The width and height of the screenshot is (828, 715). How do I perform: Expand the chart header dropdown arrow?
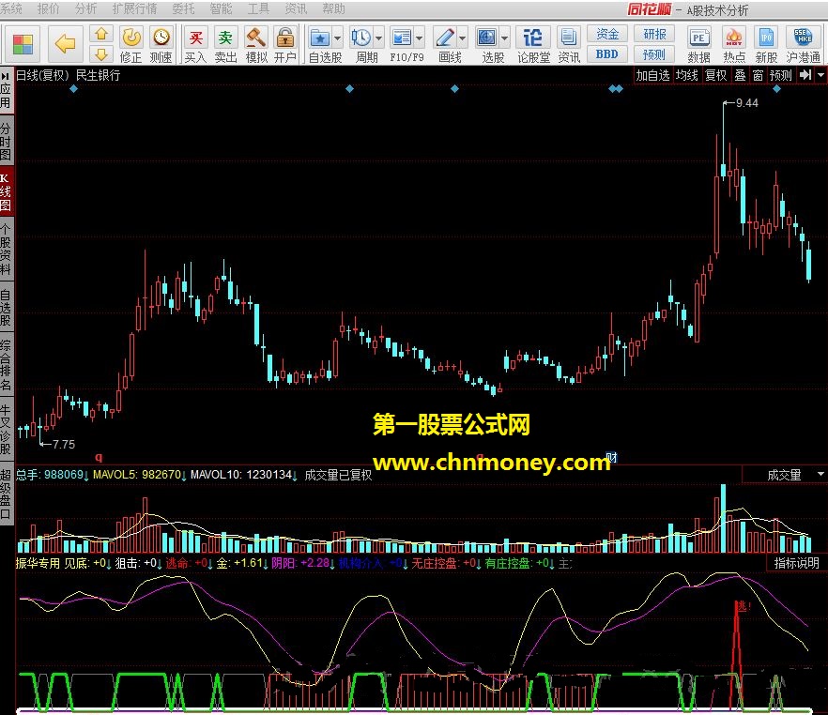pos(820,75)
